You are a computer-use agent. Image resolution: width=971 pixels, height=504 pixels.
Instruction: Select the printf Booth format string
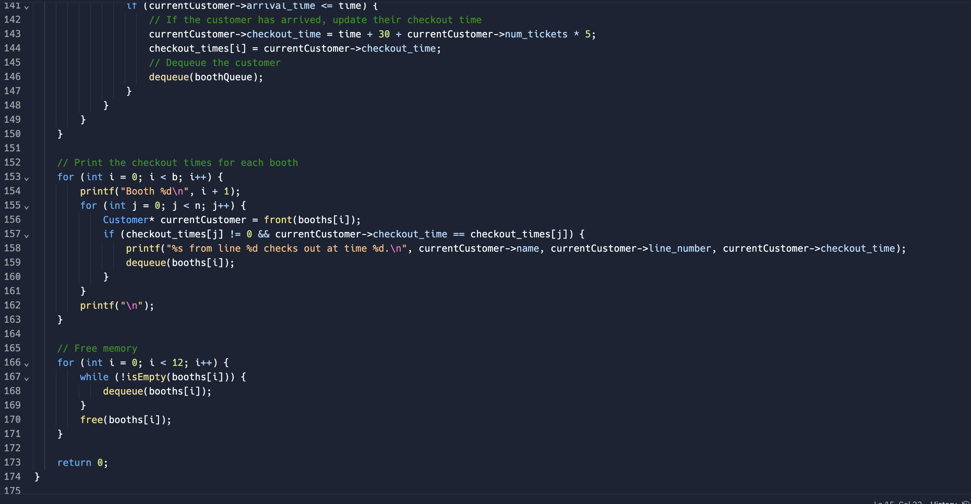[x=155, y=191]
